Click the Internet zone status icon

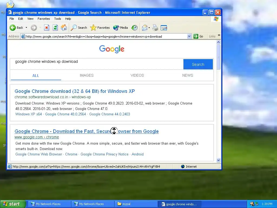tap(183, 167)
